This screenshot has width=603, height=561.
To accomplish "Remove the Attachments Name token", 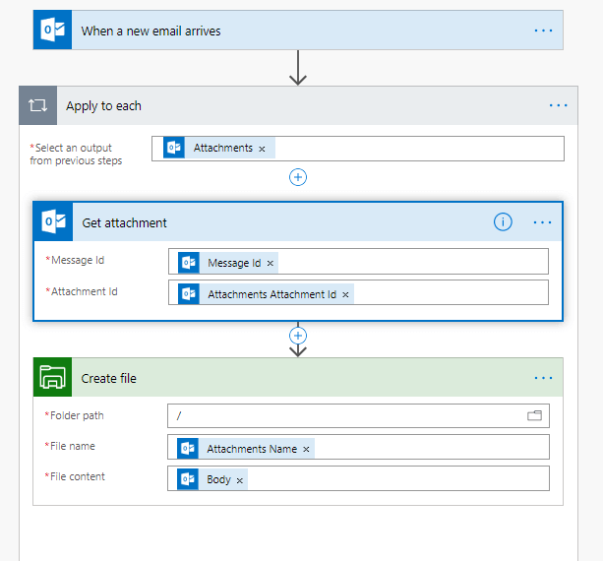I will click(x=306, y=450).
